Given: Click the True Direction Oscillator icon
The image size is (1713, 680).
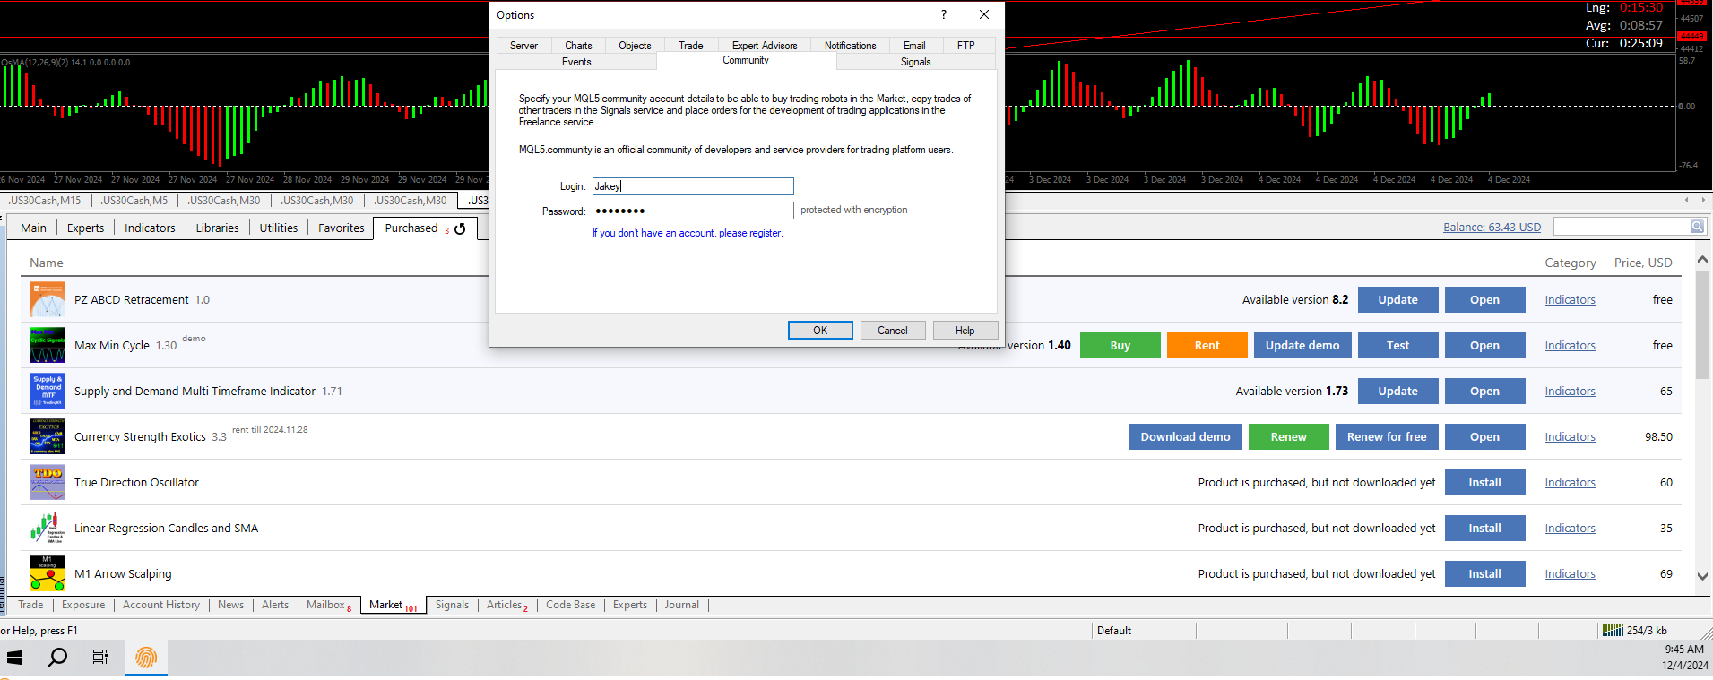Looking at the screenshot, I should click(x=48, y=482).
